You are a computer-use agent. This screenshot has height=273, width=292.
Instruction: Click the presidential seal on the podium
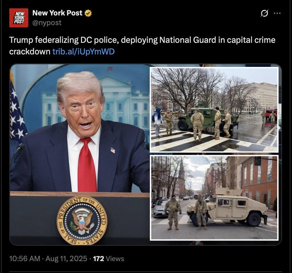[82, 221]
